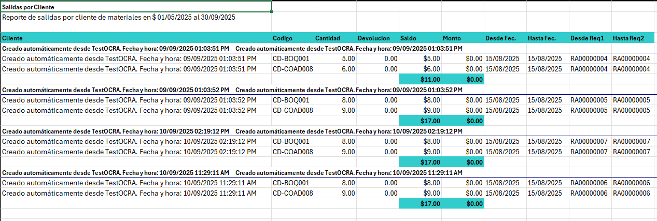Screen dimensions: 657x221
Task: Click the $11.00 subtotal cell
Action: click(x=420, y=79)
